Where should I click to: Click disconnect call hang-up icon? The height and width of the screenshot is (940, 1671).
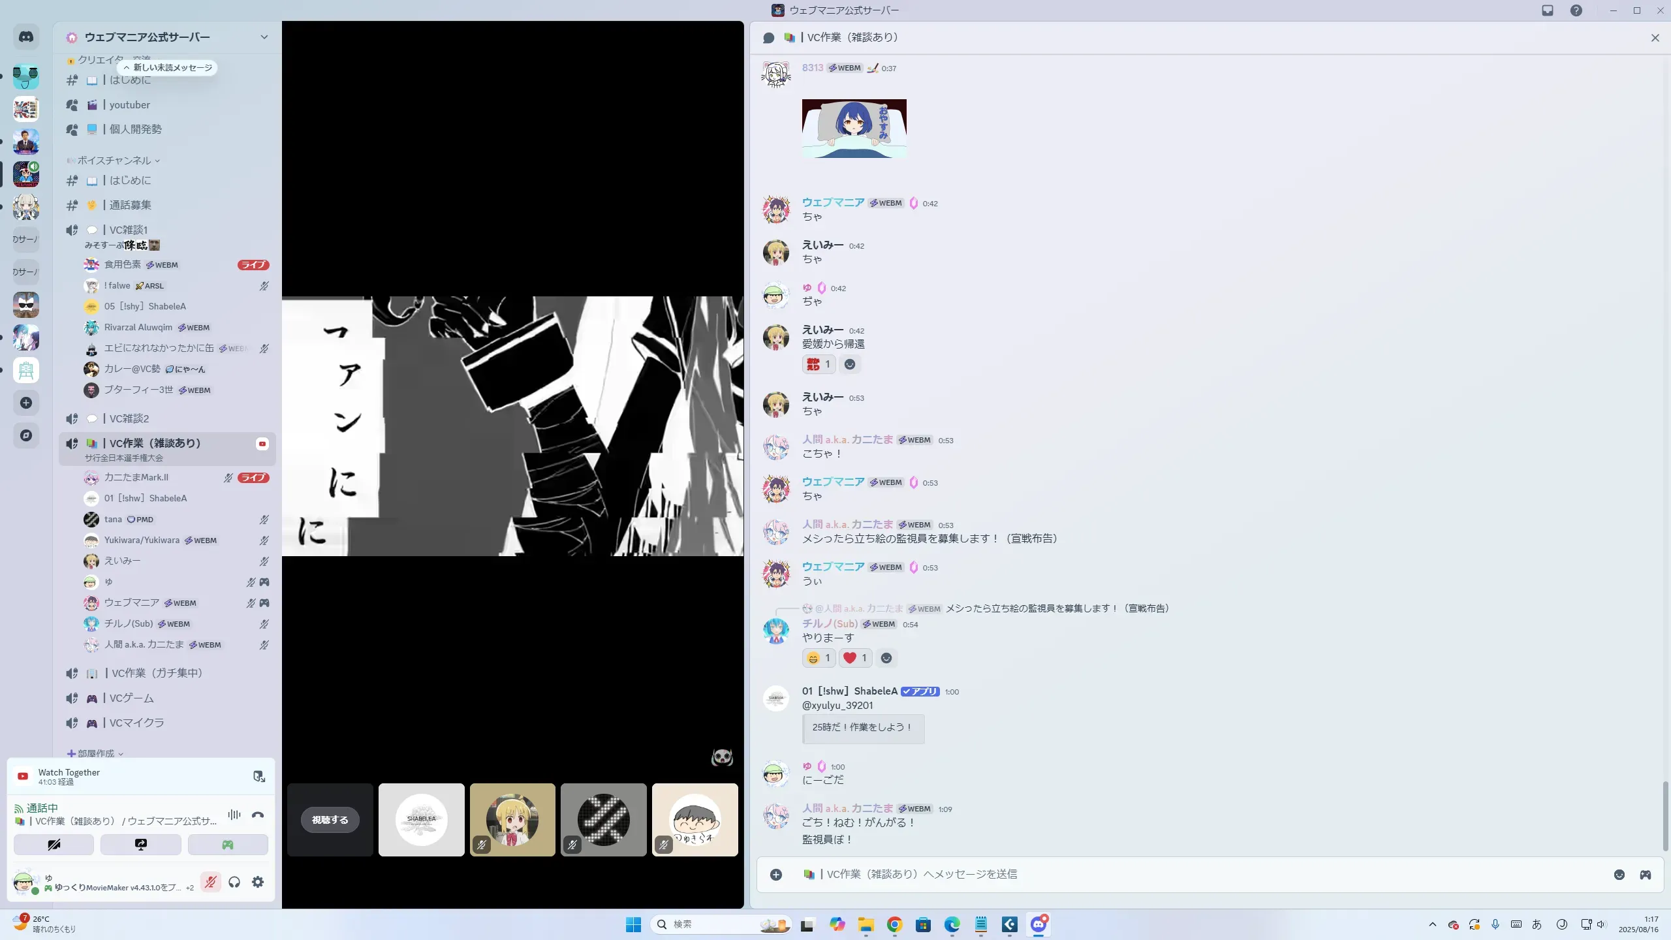click(258, 815)
